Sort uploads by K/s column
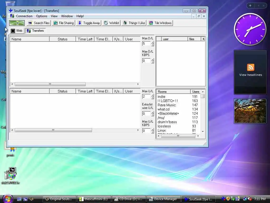This screenshot has height=203, width=270. 118,91
